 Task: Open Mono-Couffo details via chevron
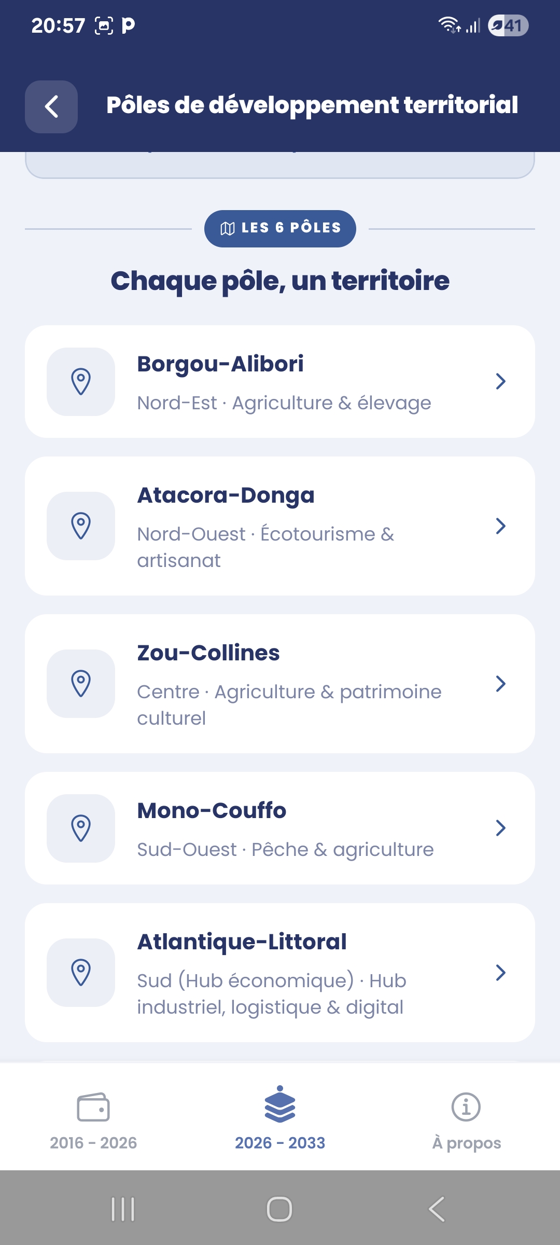click(x=500, y=828)
